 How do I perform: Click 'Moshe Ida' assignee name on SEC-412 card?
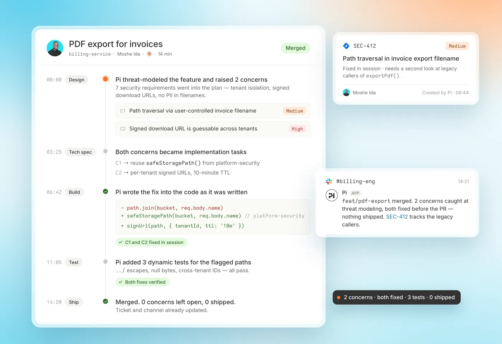[364, 92]
